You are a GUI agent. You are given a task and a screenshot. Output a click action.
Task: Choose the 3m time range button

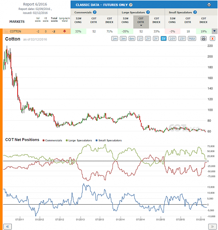tap(123, 39)
